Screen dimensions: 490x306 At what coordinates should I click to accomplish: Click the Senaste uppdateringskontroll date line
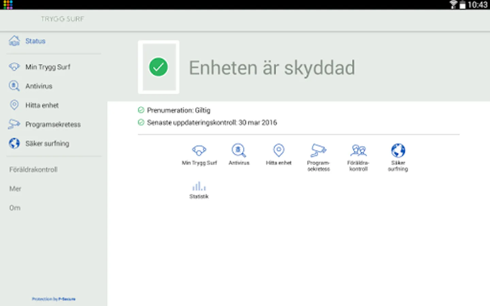(x=208, y=122)
